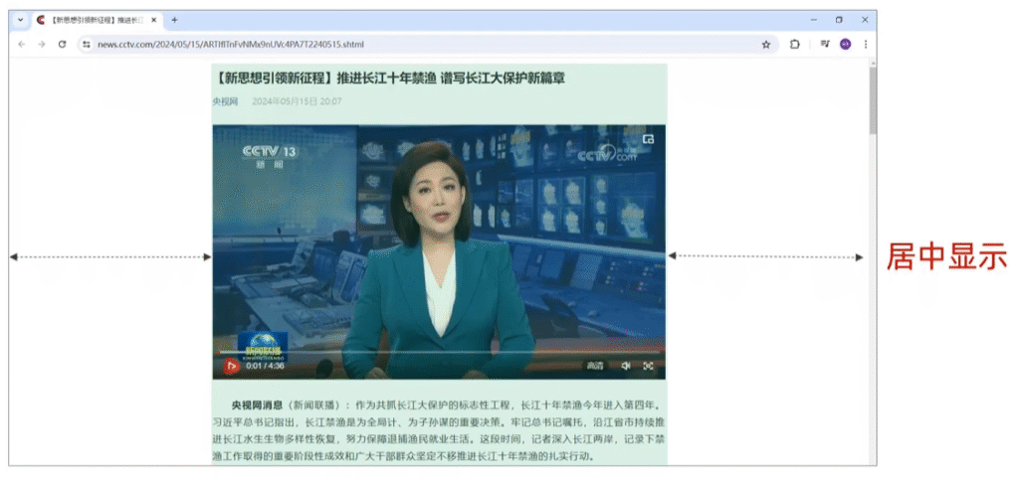This screenshot has height=478, width=1019.
Task: Mute the video with the speaker icon
Action: pos(626,366)
